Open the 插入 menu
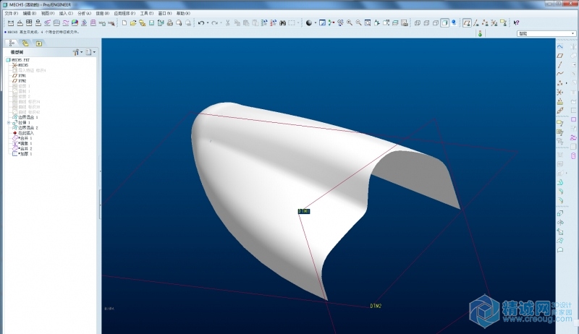 (x=66, y=13)
